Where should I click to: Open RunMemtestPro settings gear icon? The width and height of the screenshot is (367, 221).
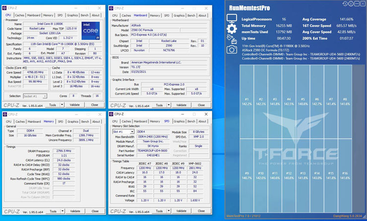point(232,29)
